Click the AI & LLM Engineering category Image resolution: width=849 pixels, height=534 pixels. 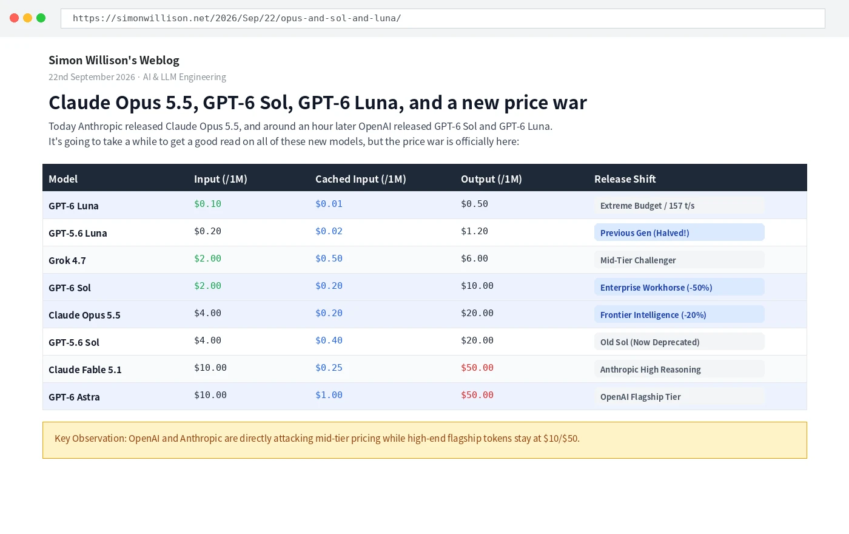(x=184, y=77)
